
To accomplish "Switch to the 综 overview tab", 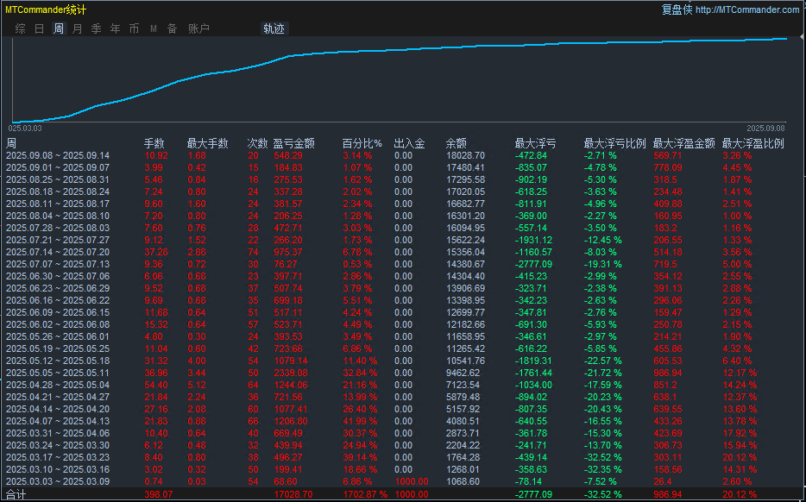I will (x=20, y=28).
